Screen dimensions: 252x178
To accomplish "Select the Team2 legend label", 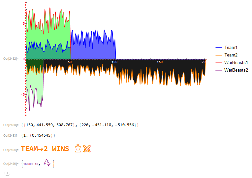I will tap(231, 55).
